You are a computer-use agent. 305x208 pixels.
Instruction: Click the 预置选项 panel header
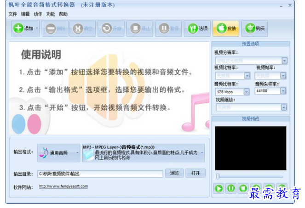click(x=251, y=44)
